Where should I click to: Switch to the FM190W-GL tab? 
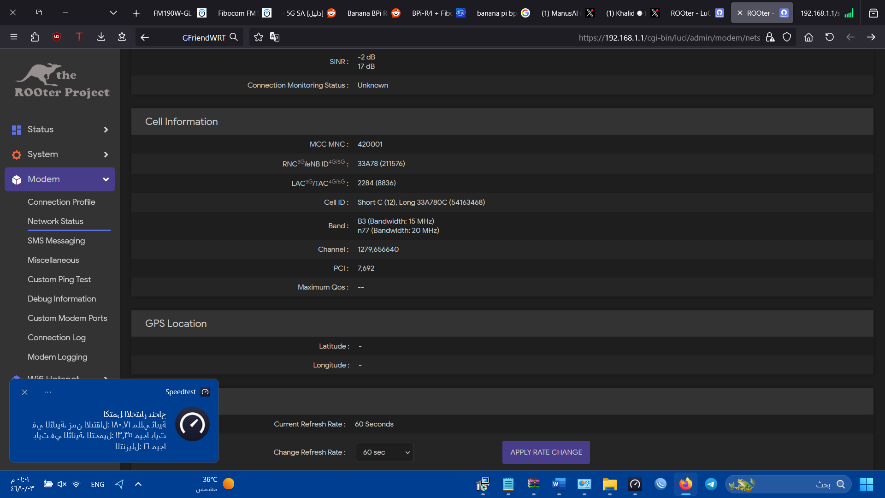[180, 13]
